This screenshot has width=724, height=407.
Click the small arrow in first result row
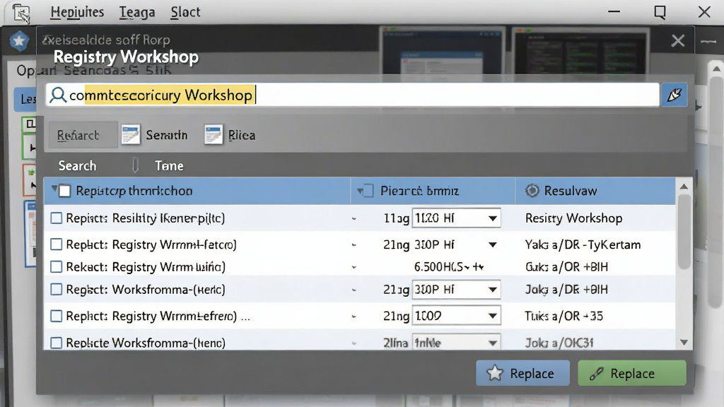tap(354, 219)
